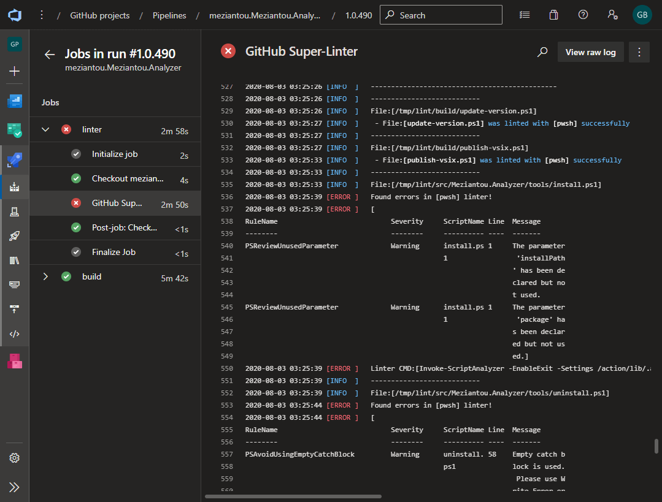
Task: Go back using arrow beside Jobs in run
Action: pyautogui.click(x=50, y=55)
